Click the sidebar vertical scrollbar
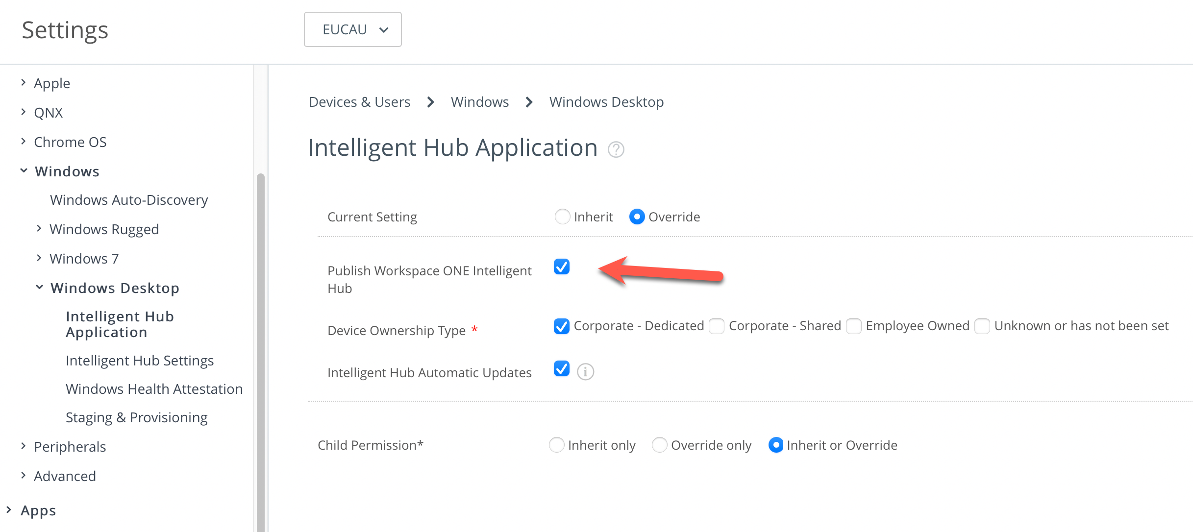This screenshot has width=1193, height=532. click(x=261, y=343)
